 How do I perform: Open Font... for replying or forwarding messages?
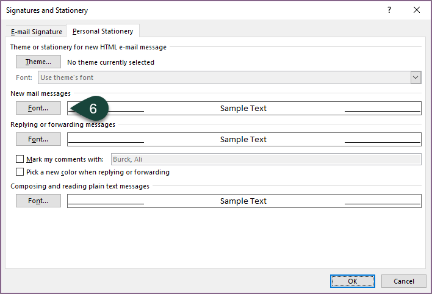pyautogui.click(x=38, y=139)
